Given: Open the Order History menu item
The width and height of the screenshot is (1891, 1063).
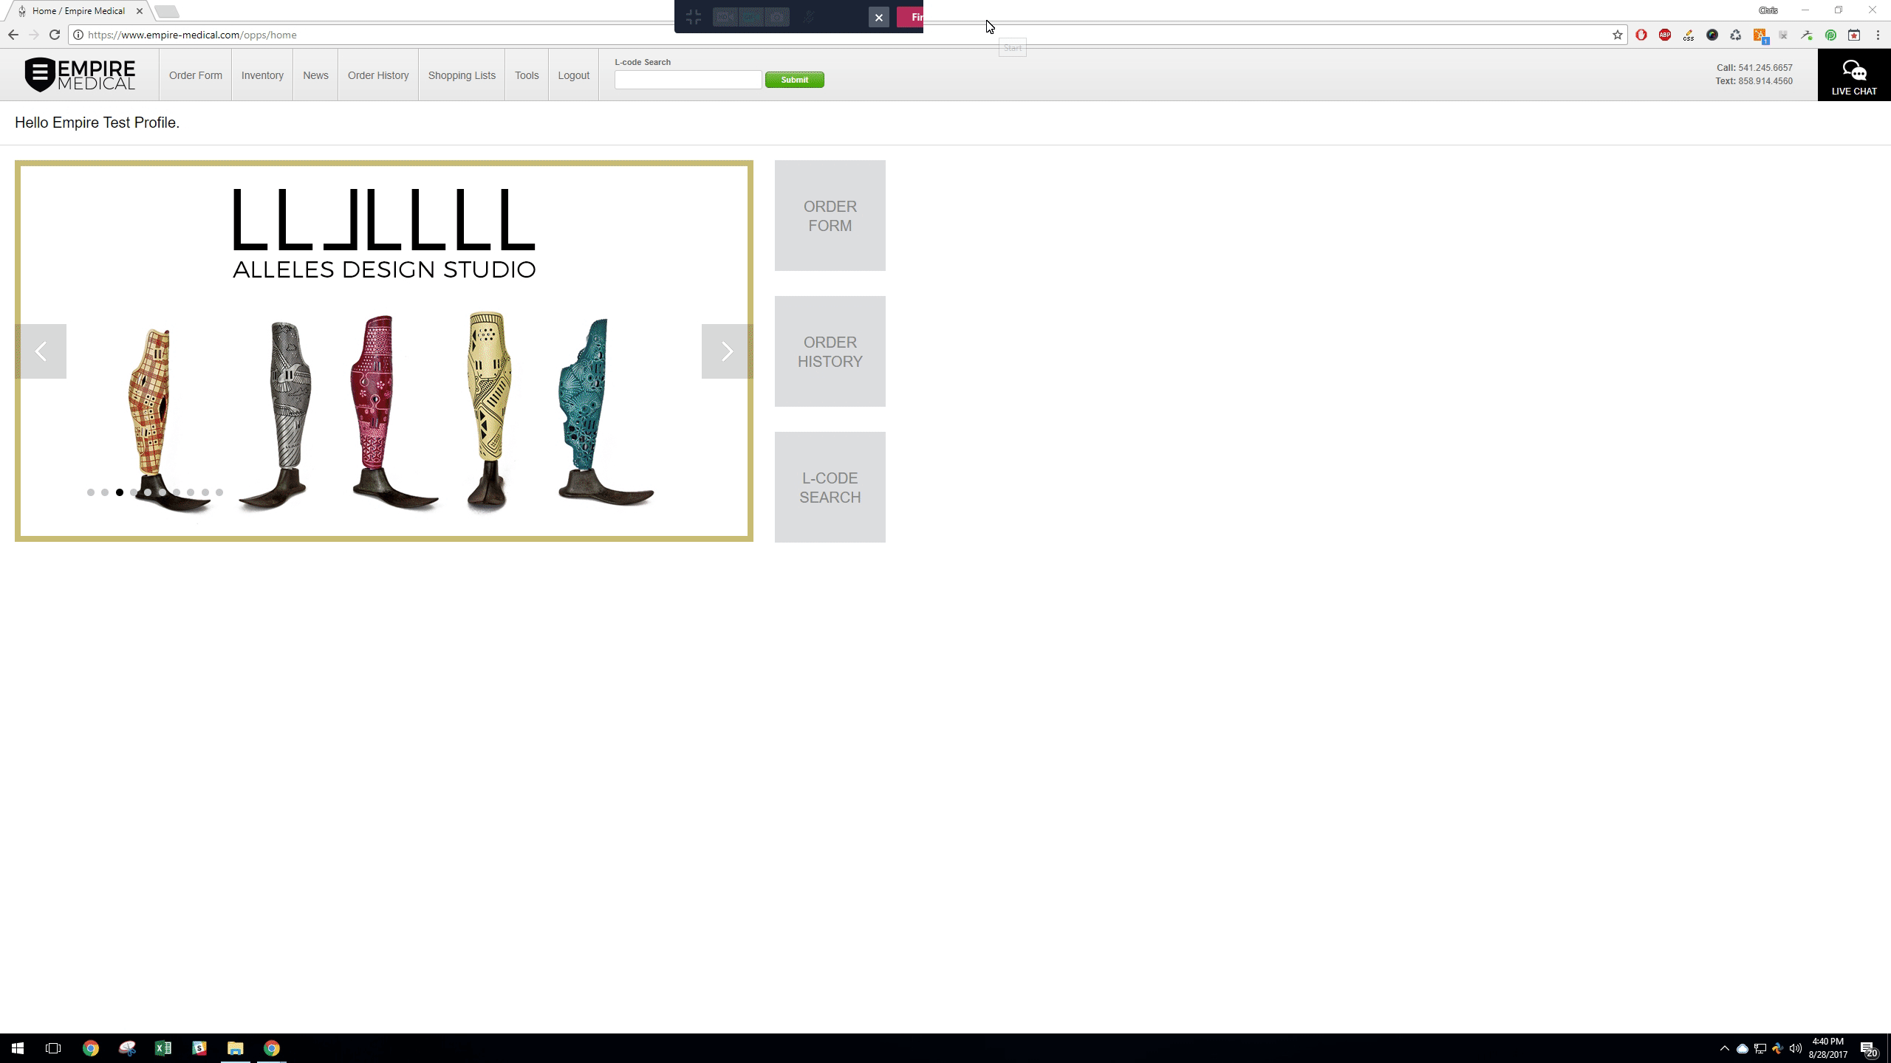Looking at the screenshot, I should click(x=378, y=75).
